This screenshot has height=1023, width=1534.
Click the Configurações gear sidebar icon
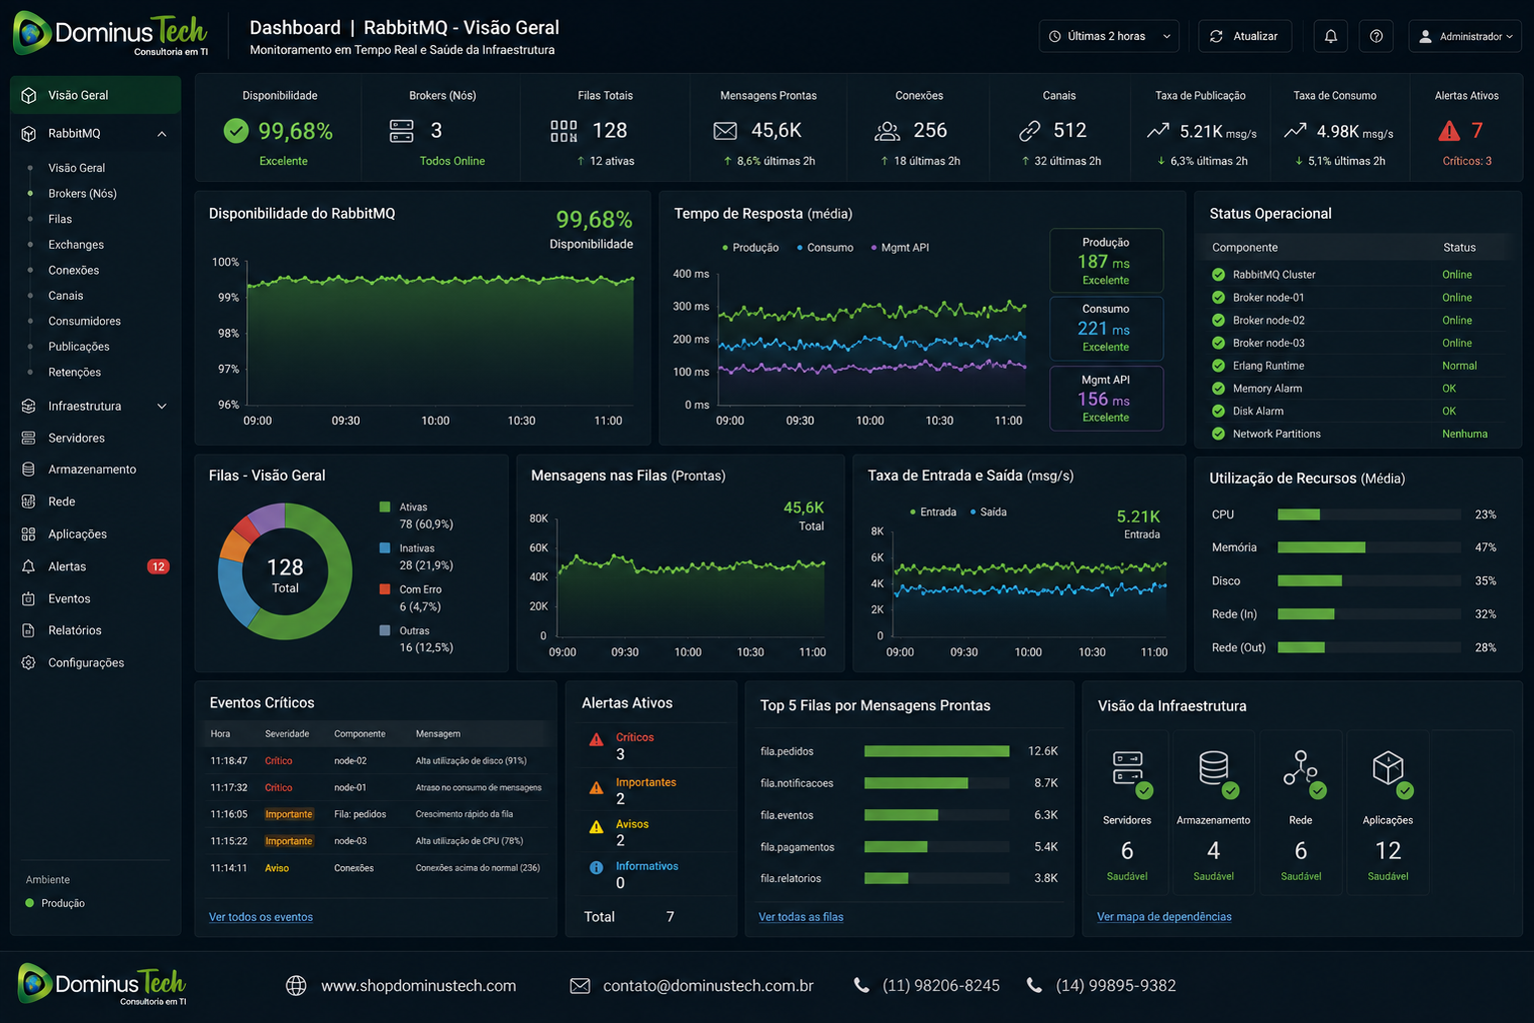tap(28, 662)
